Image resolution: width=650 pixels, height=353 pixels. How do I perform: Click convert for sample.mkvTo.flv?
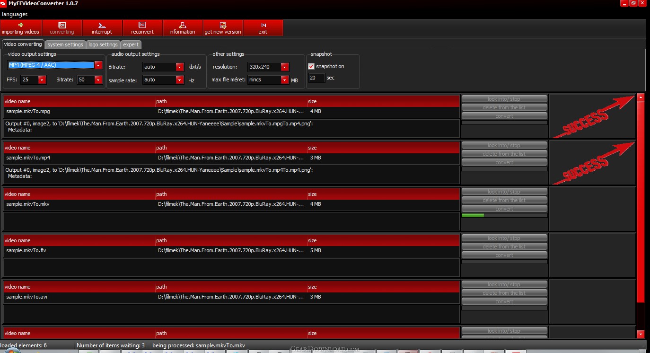click(504, 255)
